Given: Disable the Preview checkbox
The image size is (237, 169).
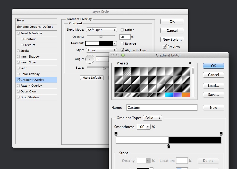Looking at the screenshot, I should (165, 46).
